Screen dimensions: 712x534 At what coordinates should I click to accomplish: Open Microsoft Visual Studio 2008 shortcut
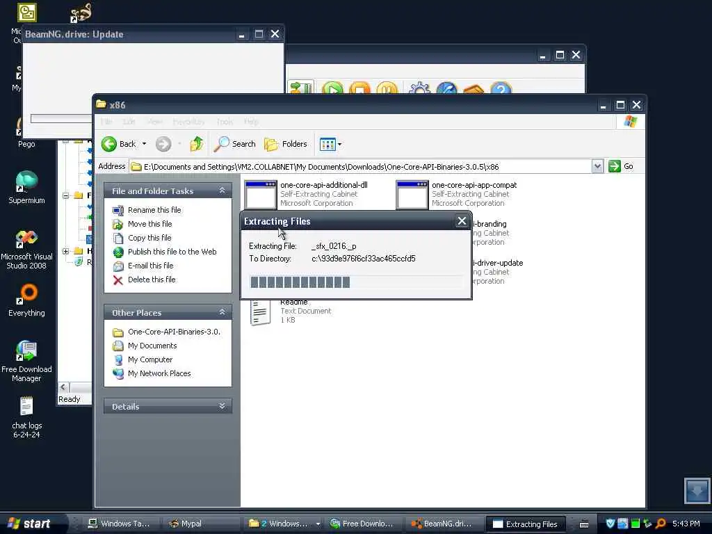26,250
